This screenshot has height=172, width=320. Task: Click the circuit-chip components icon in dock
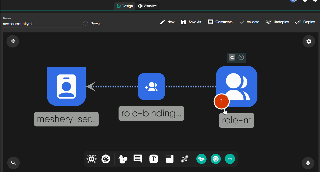(92, 159)
